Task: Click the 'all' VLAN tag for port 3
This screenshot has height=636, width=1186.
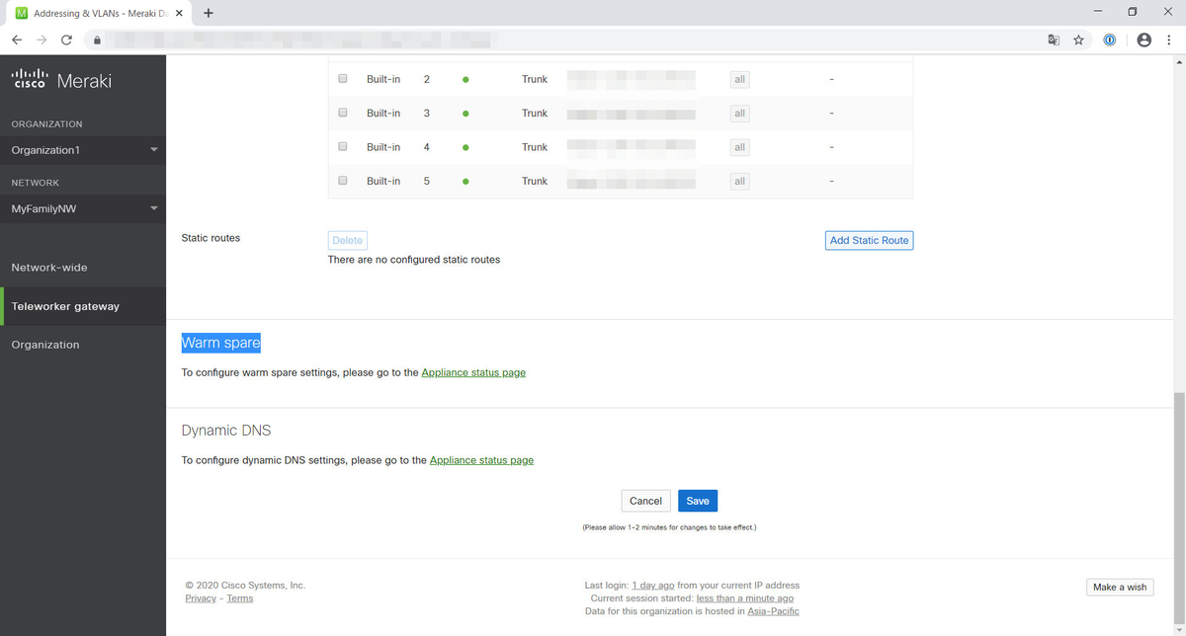Action: click(x=739, y=114)
